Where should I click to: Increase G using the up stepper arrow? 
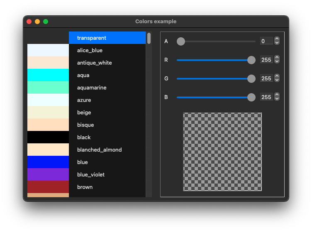coord(277,76)
